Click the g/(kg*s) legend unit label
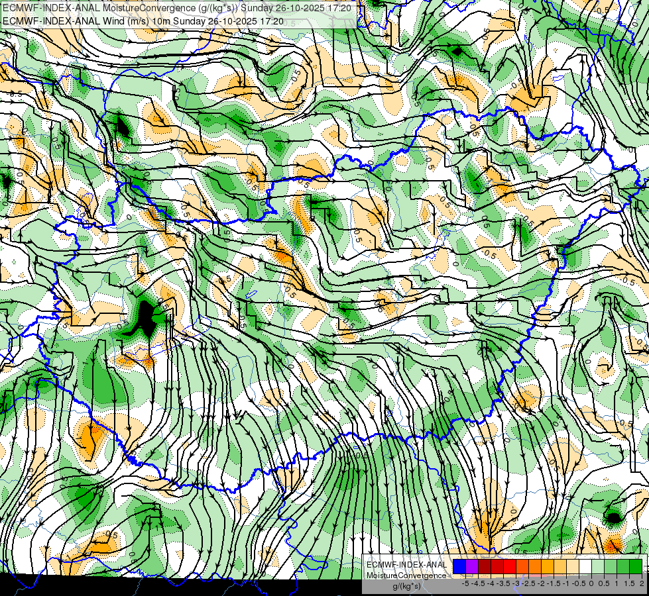Viewport: 649px width, 596px height. pos(406,586)
